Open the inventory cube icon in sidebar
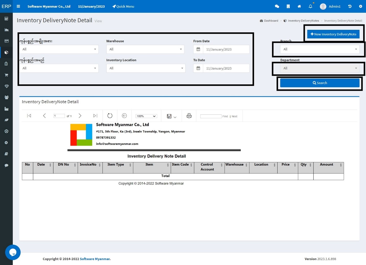Viewport: 366px width, 265px height. tap(6, 52)
